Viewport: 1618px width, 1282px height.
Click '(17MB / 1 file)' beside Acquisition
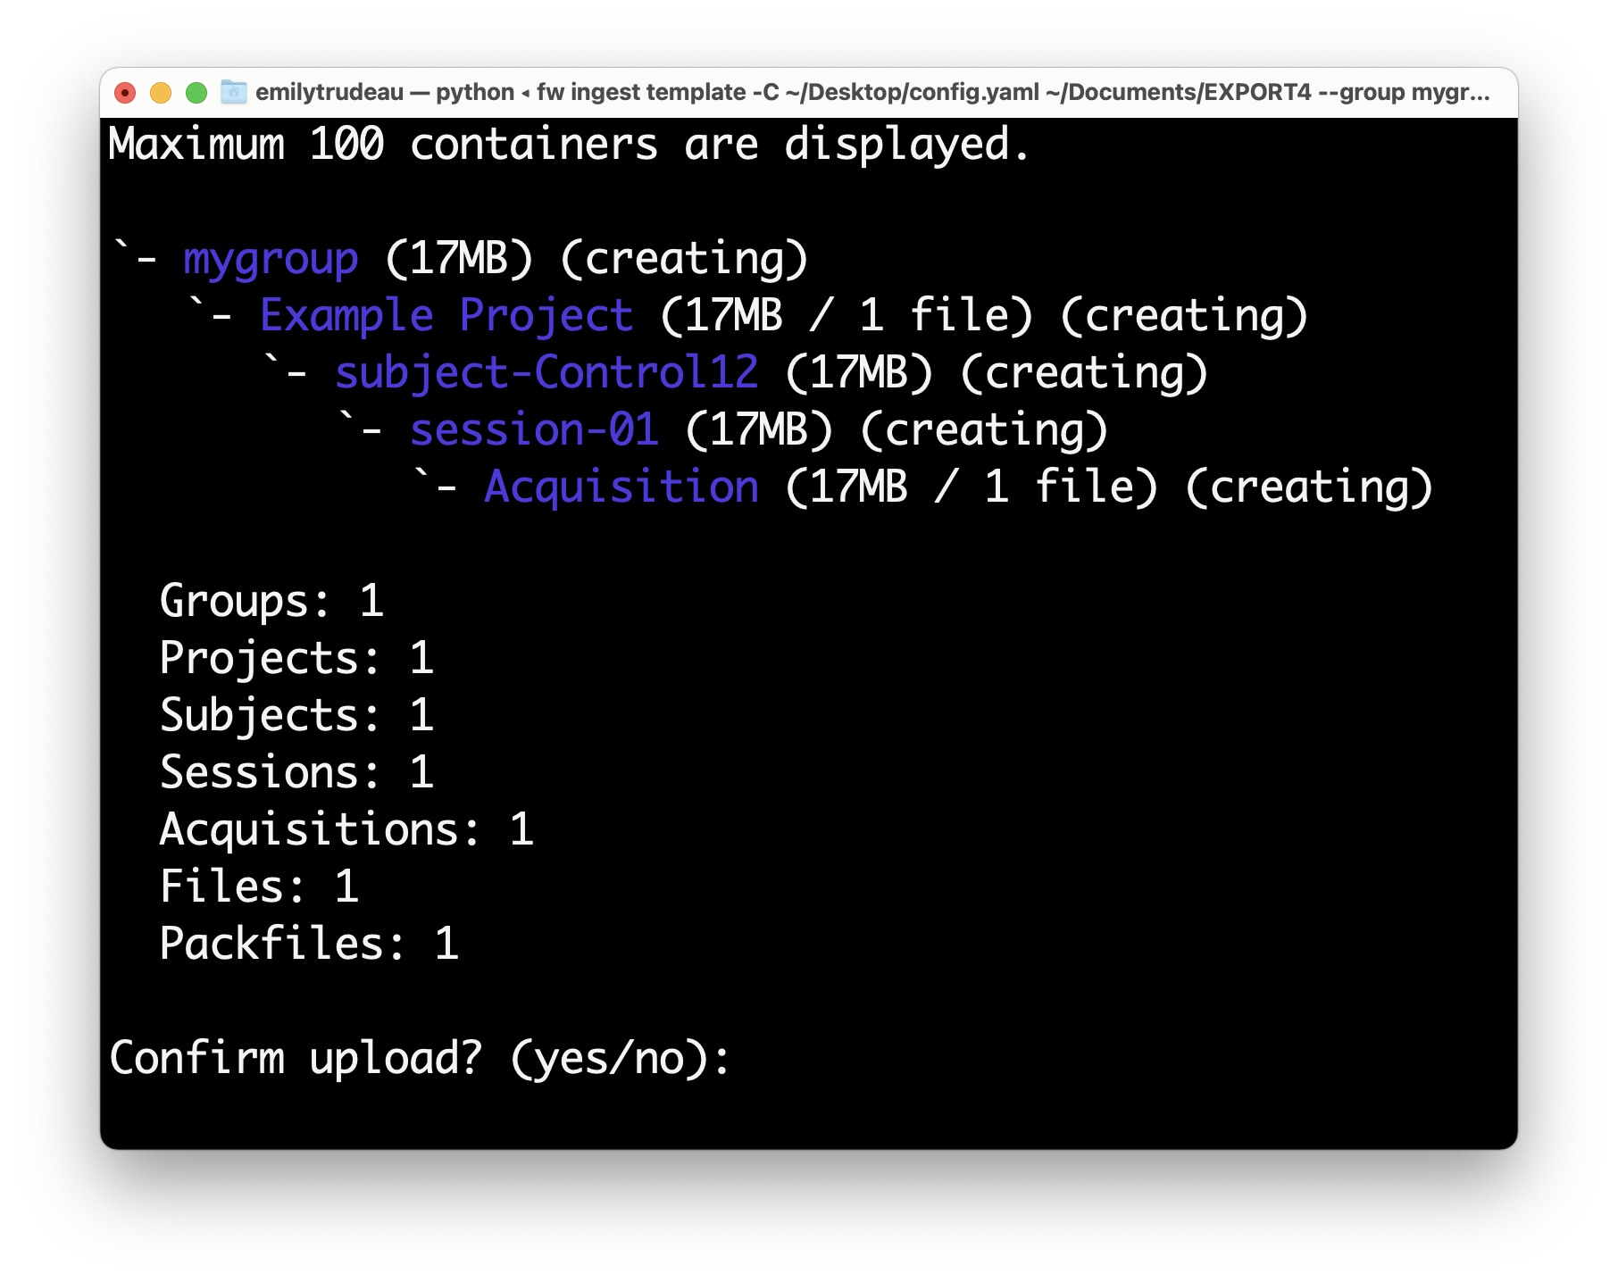pyautogui.click(x=972, y=487)
